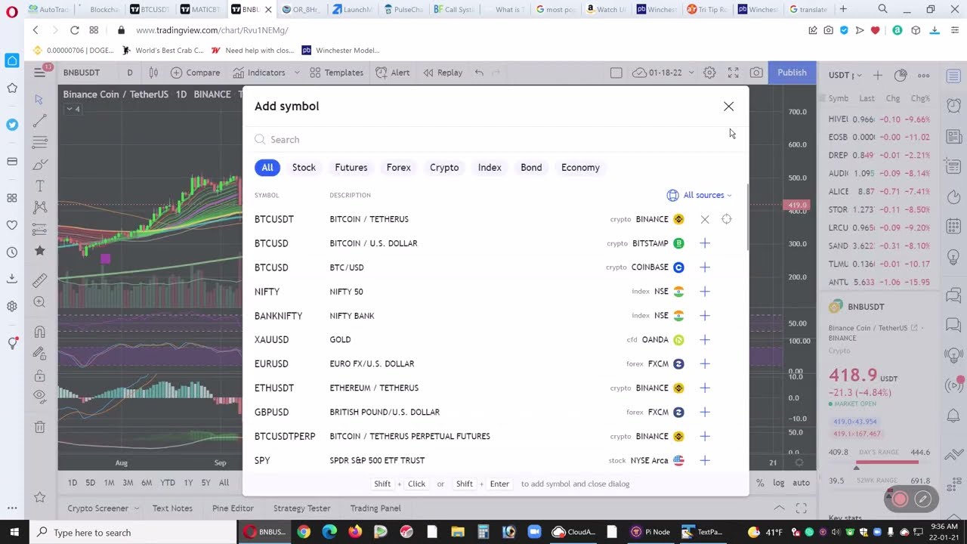Select the Index filter tab
The image size is (967, 544).
490,168
